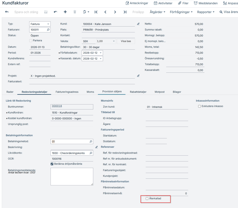Edit customer with pencil icon beside Kund

[x=138, y=24]
